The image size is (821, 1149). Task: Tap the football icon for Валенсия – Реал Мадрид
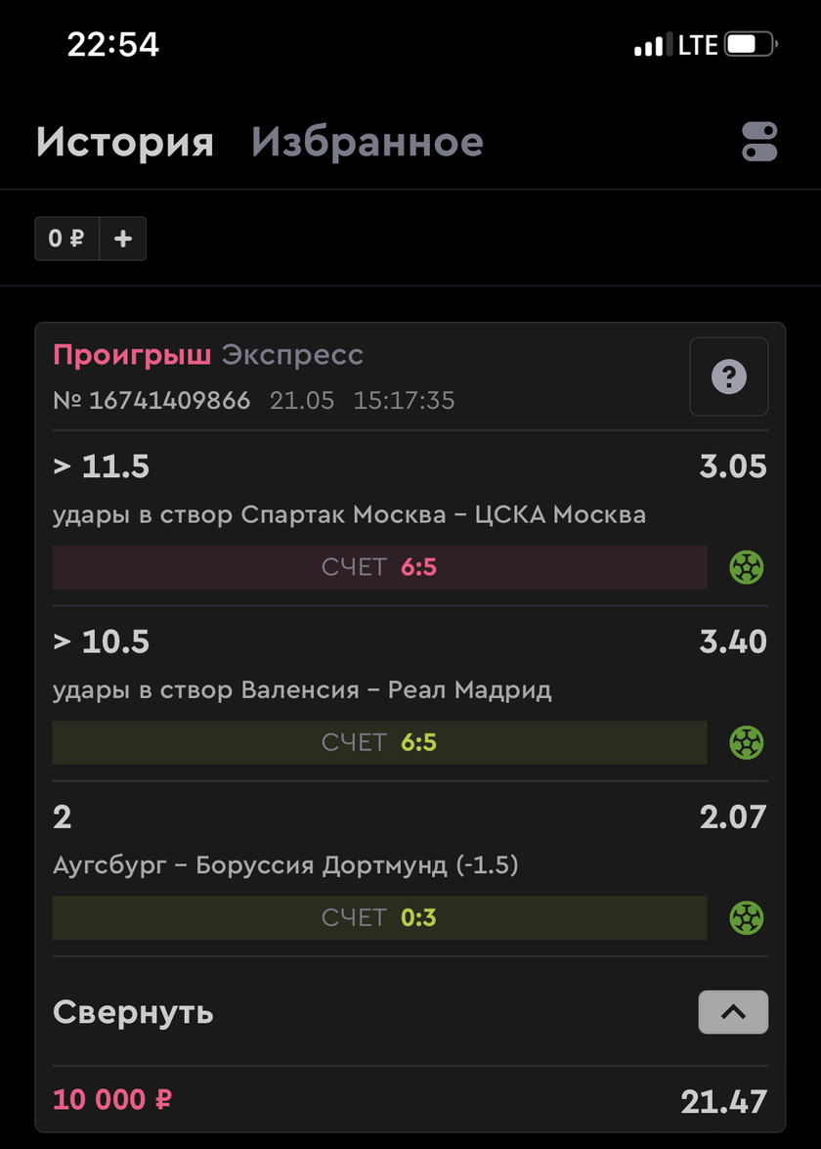747,742
